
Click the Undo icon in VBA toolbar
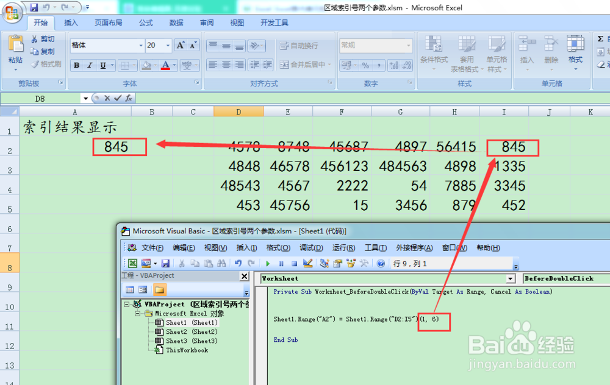click(x=237, y=264)
